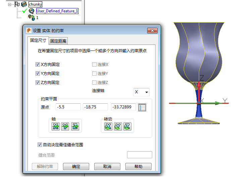
Task: Click the layers icon next to chunky
Action: click(24, 4)
